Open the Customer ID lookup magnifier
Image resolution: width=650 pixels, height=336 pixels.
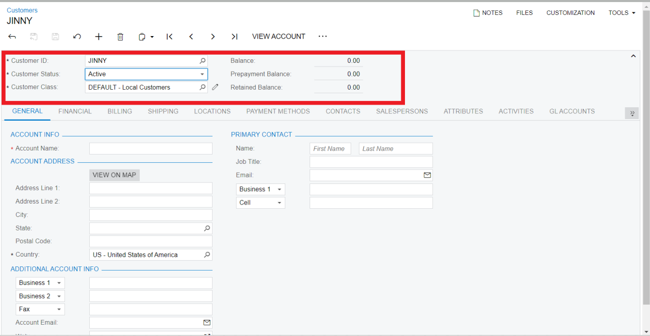[x=202, y=60]
